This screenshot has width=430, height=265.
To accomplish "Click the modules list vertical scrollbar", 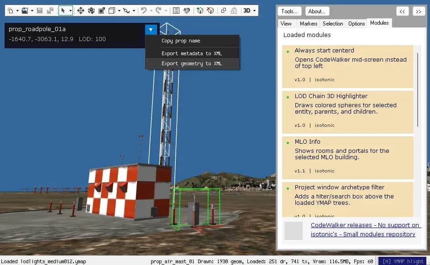I will [418, 89].
